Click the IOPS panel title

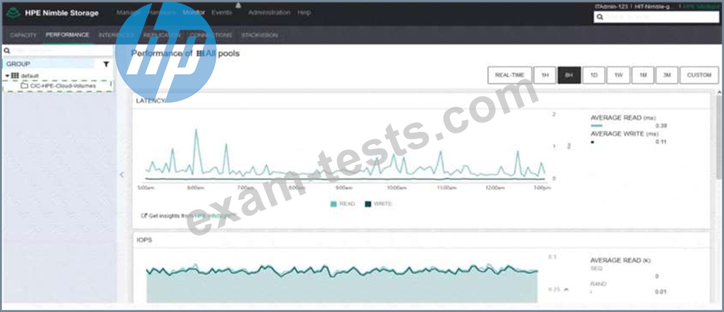click(144, 240)
